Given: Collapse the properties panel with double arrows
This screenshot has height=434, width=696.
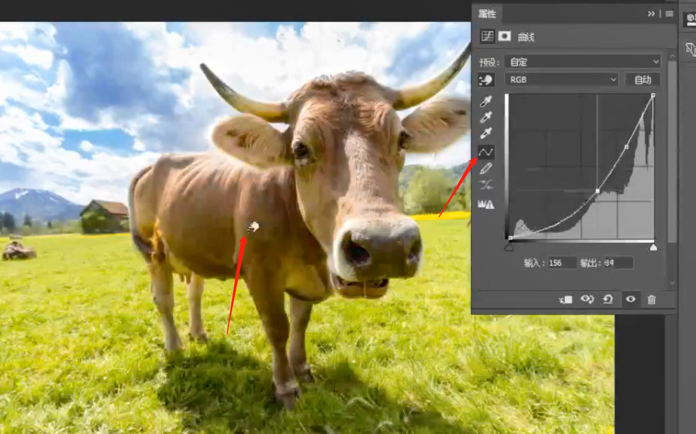Looking at the screenshot, I should (651, 14).
